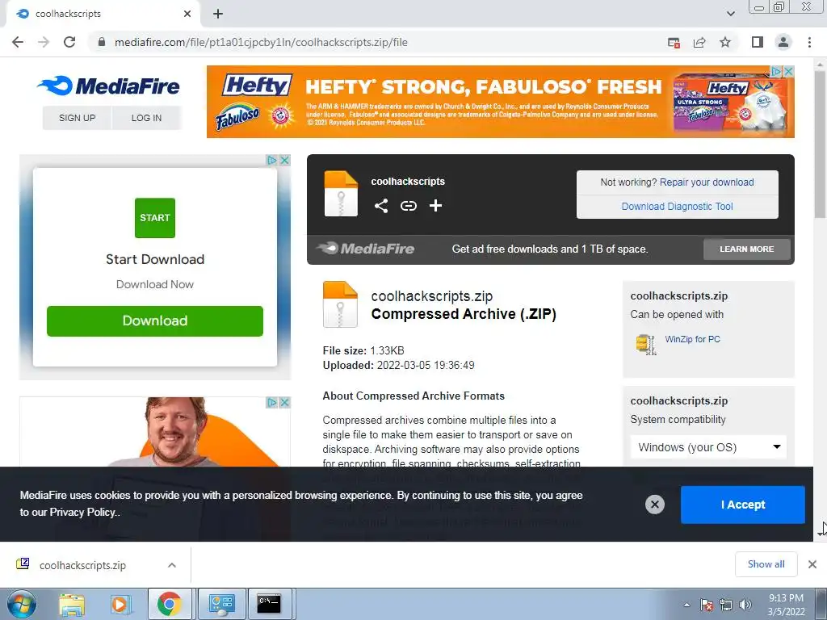The image size is (827, 620).
Task: Open the Command Prompt taskbar icon
Action: 269,604
